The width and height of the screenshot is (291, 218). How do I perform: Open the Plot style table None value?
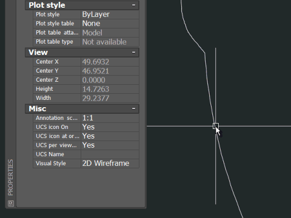(x=110, y=24)
